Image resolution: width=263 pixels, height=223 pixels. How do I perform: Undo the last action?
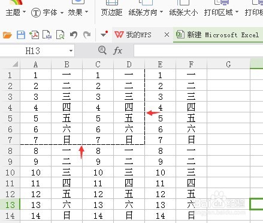pyautogui.click(x=74, y=35)
